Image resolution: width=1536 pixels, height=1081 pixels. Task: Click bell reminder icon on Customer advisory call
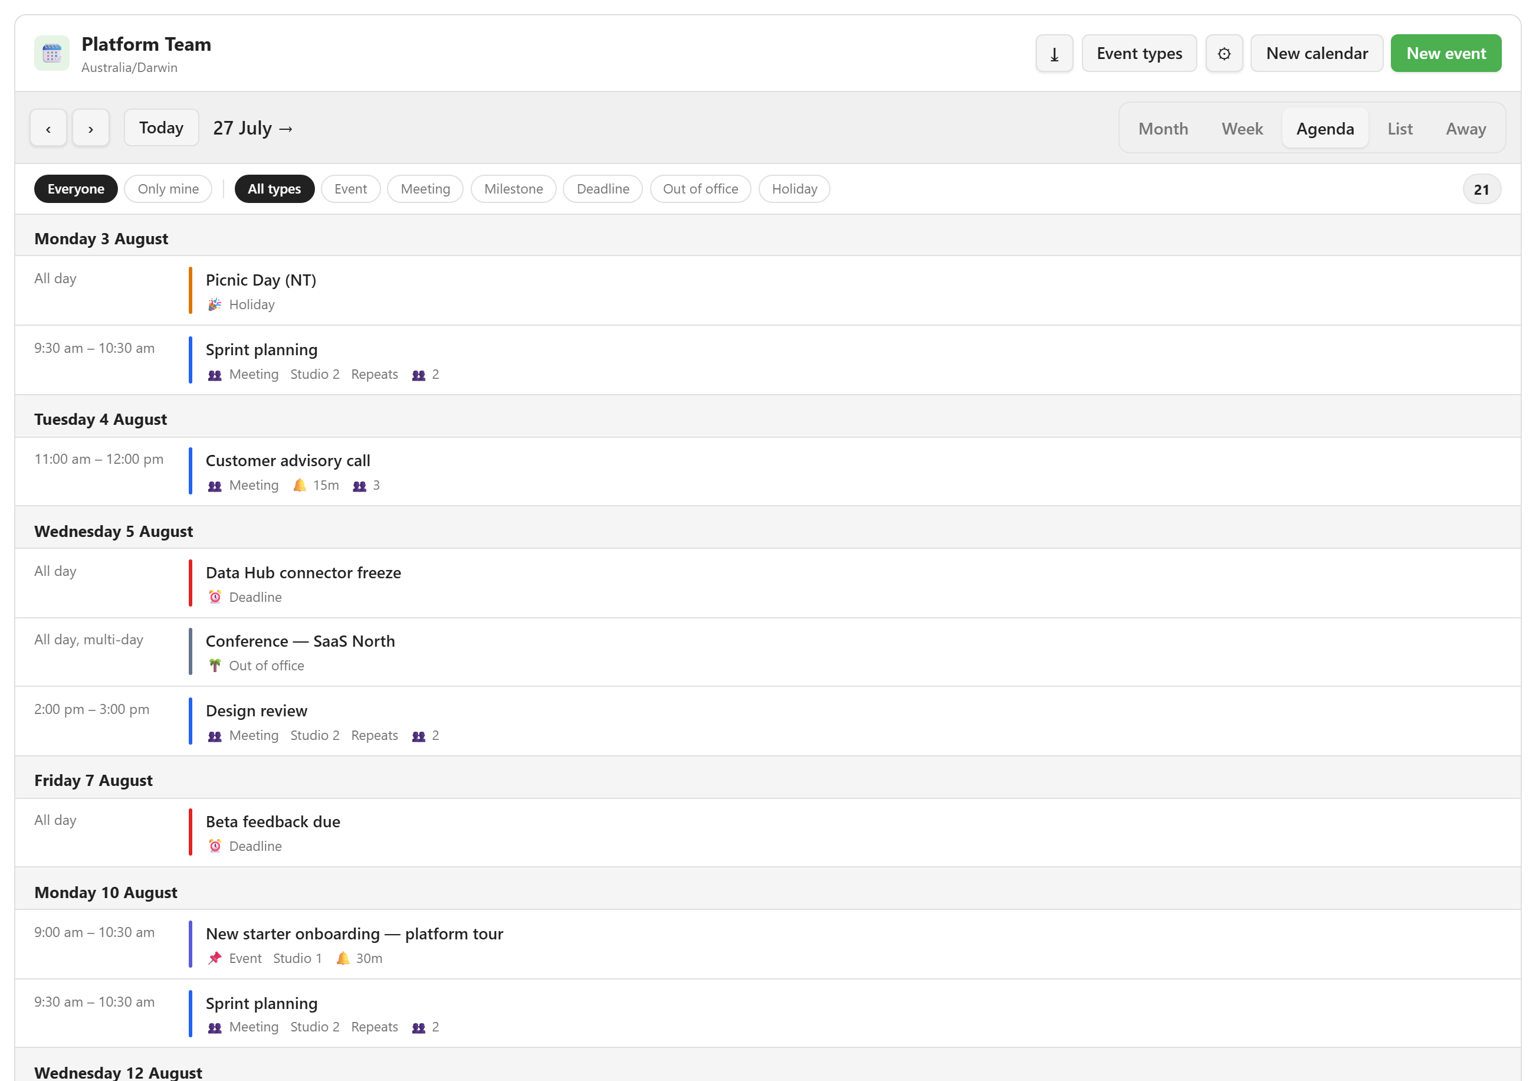300,485
